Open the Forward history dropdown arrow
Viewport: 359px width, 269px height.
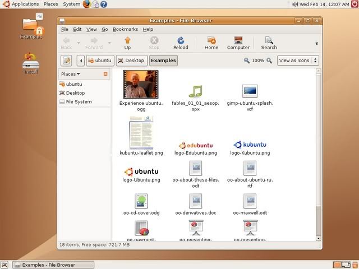pyautogui.click(x=109, y=43)
